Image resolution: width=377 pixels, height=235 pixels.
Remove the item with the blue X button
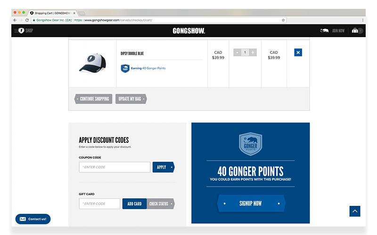tap(298, 53)
